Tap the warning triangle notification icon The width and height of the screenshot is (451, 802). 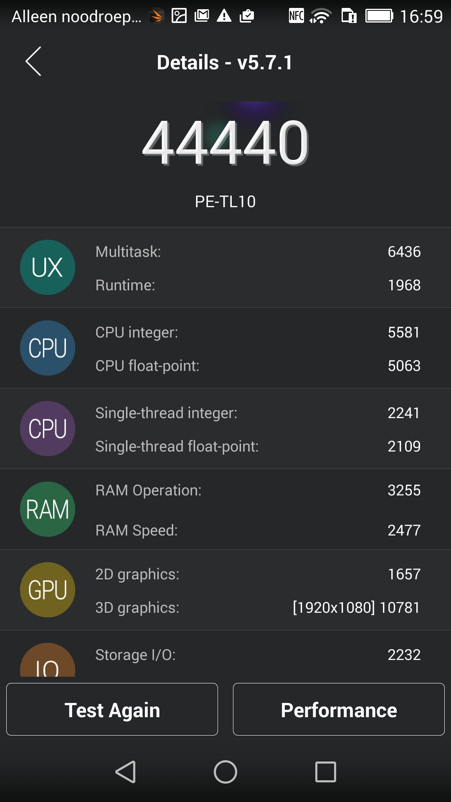(x=224, y=16)
